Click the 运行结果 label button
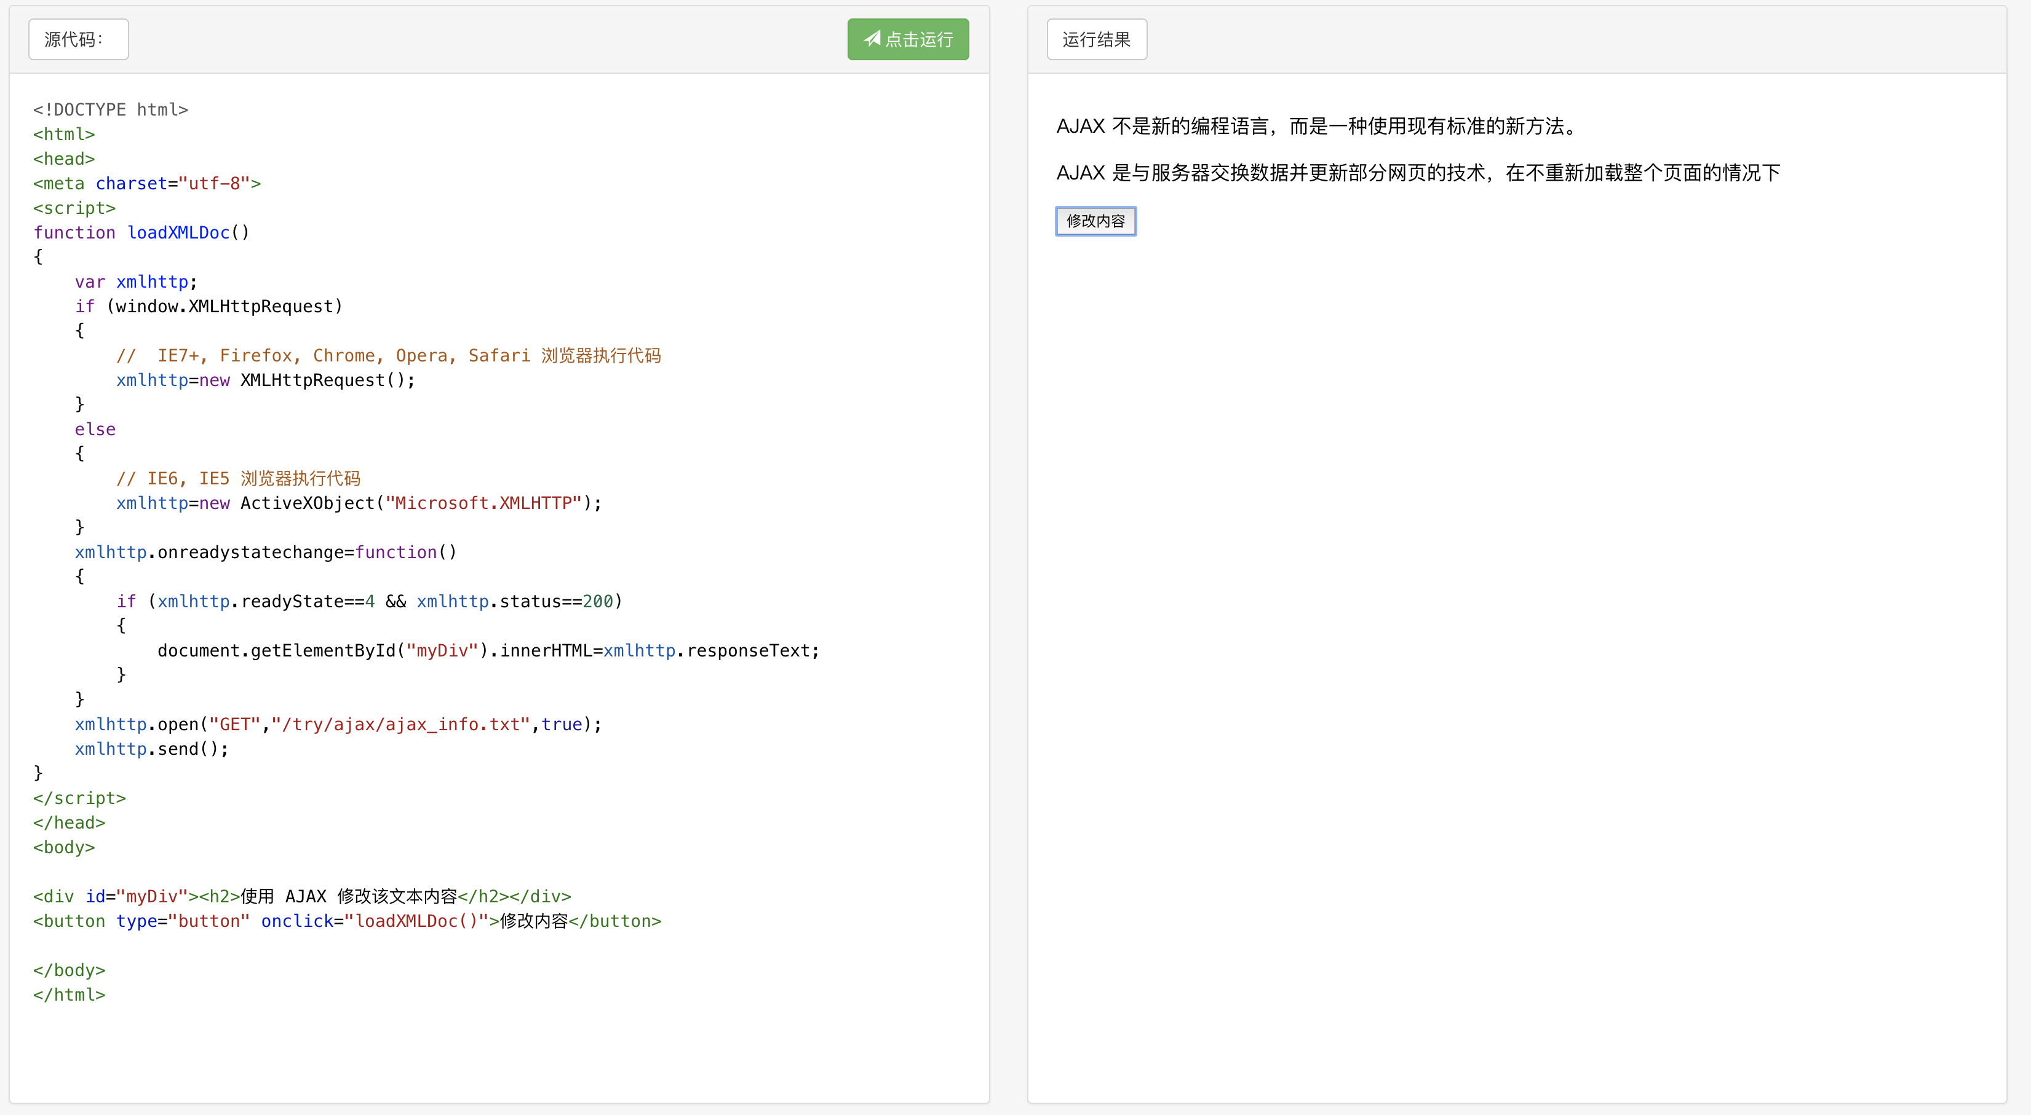 coord(1096,39)
